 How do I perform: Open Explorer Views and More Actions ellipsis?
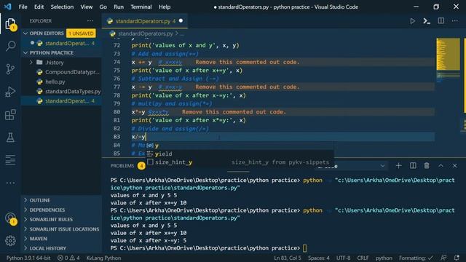pyautogui.click(x=90, y=21)
